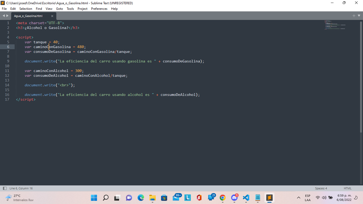Click the battery status icon

click(x=331, y=198)
